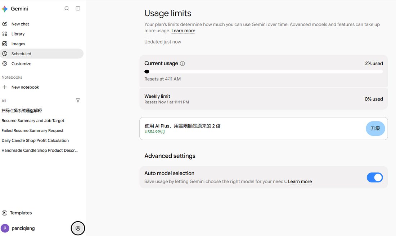Click the Scheduled clock icon
The height and width of the screenshot is (236, 396).
5,54
